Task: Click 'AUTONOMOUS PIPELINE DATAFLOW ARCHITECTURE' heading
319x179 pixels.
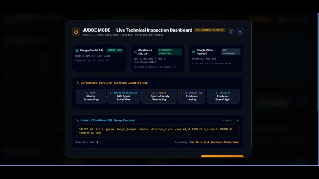Action: (114, 83)
